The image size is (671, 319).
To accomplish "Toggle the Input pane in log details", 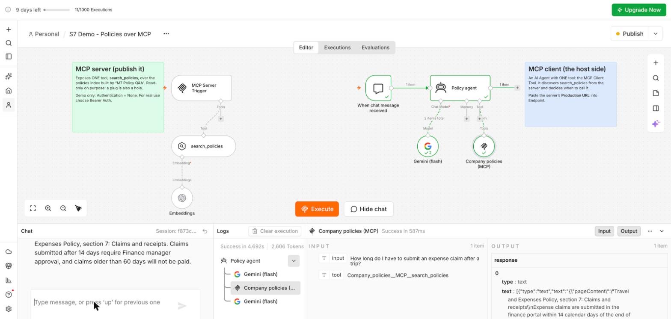I will 604,231.
